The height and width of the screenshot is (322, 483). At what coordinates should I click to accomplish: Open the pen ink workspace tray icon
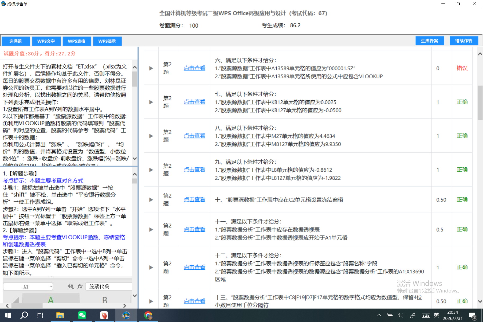(x=413, y=315)
